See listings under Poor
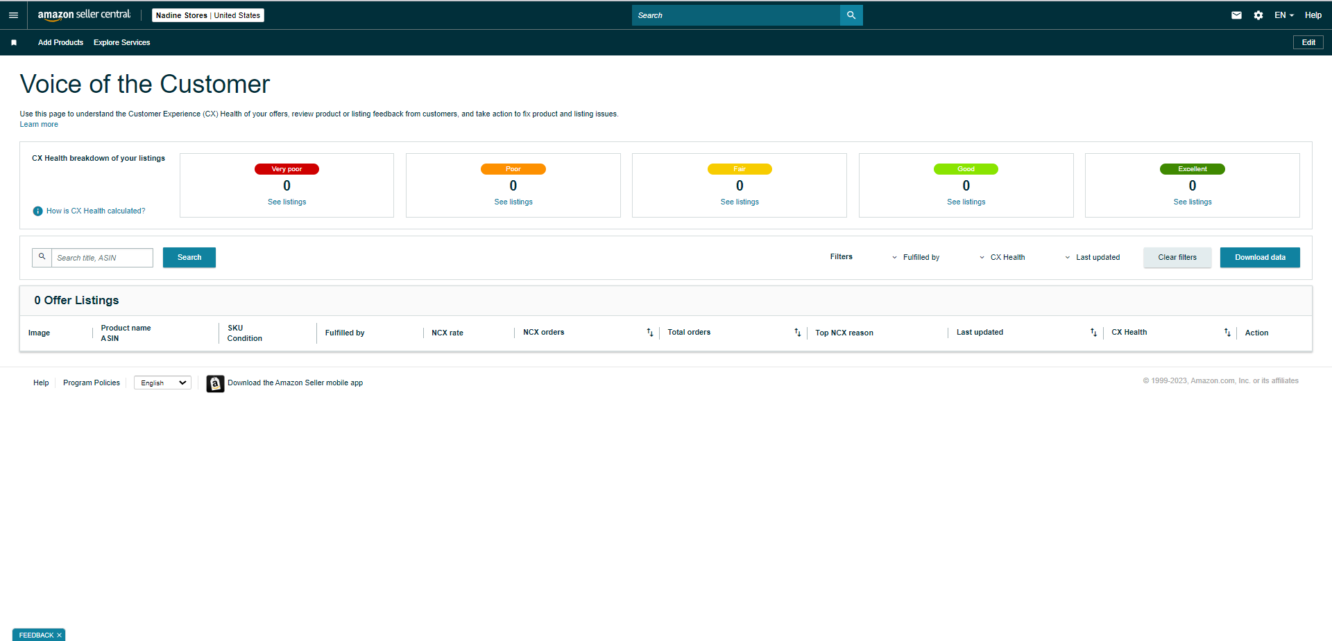Viewport: 1332px width, 641px height. (513, 202)
